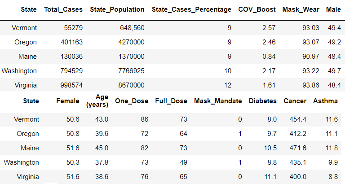Click the Female column header
Screen dimensions: 345x188
(x=68, y=101)
